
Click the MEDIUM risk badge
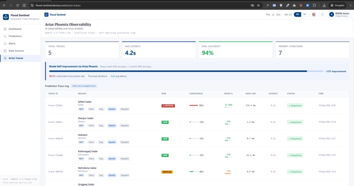click(167, 172)
